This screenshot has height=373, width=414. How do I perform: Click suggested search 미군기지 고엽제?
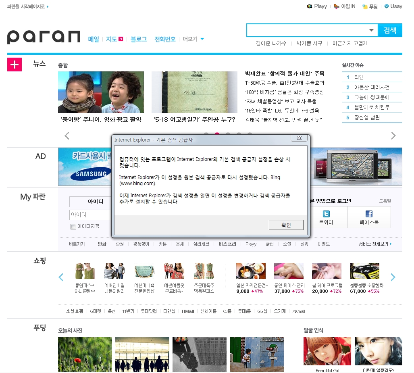350,43
